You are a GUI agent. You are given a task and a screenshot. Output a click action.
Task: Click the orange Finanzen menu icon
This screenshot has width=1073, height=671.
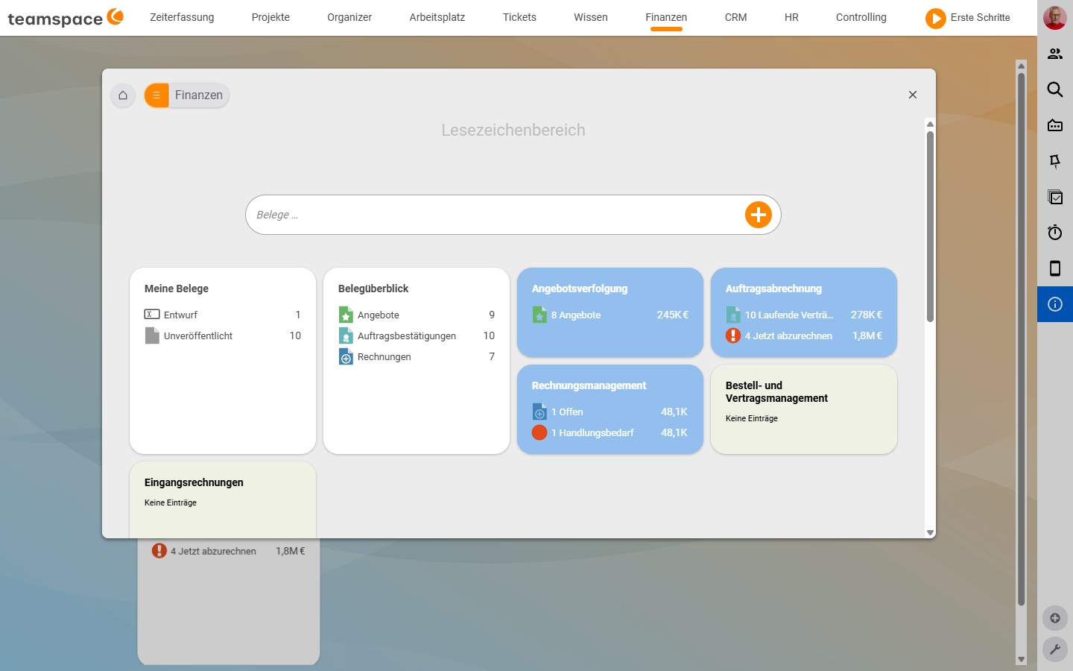pyautogui.click(x=156, y=95)
